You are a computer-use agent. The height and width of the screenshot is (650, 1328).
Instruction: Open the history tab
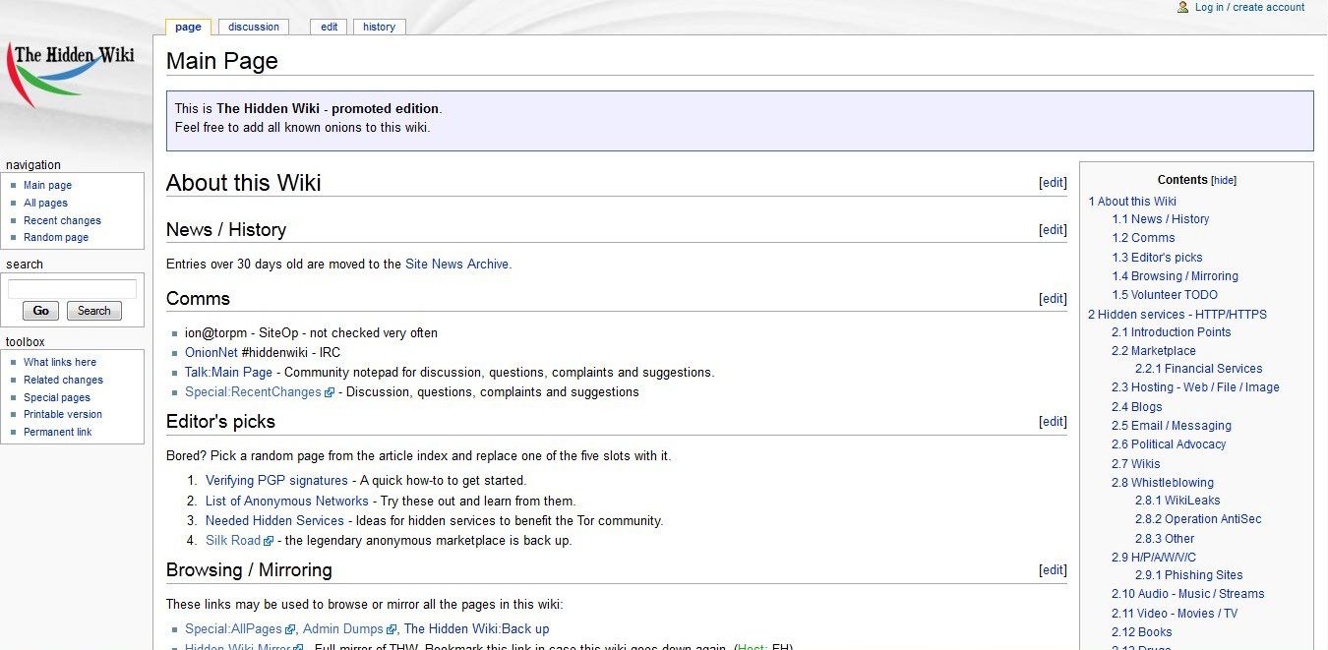click(379, 27)
